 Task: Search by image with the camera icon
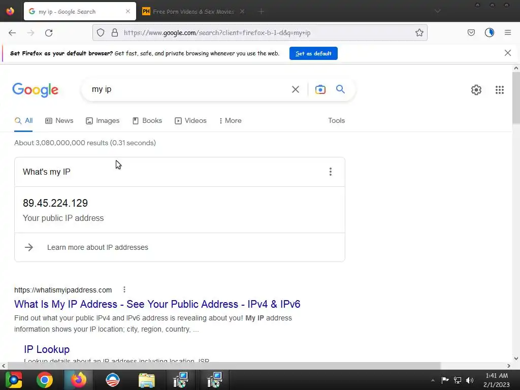320,89
